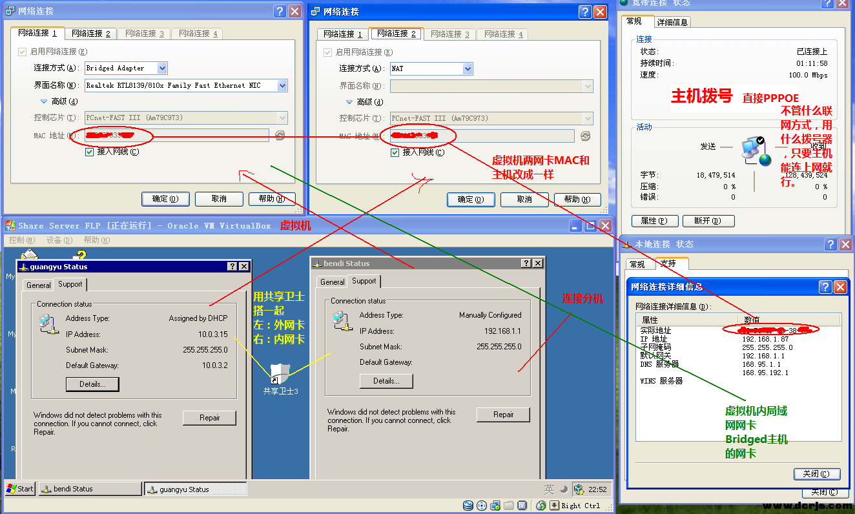Toggle 接入网线 in the NAT dialog

(x=395, y=152)
